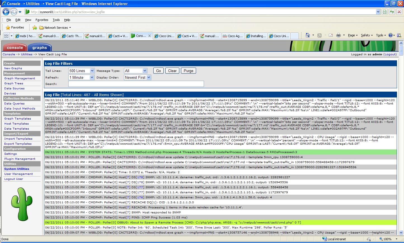
Task: Switch to the Installing... browser tab
Action: pos(256,36)
